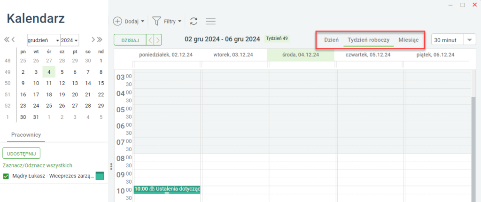Open the Dodaj add menu

coord(129,21)
